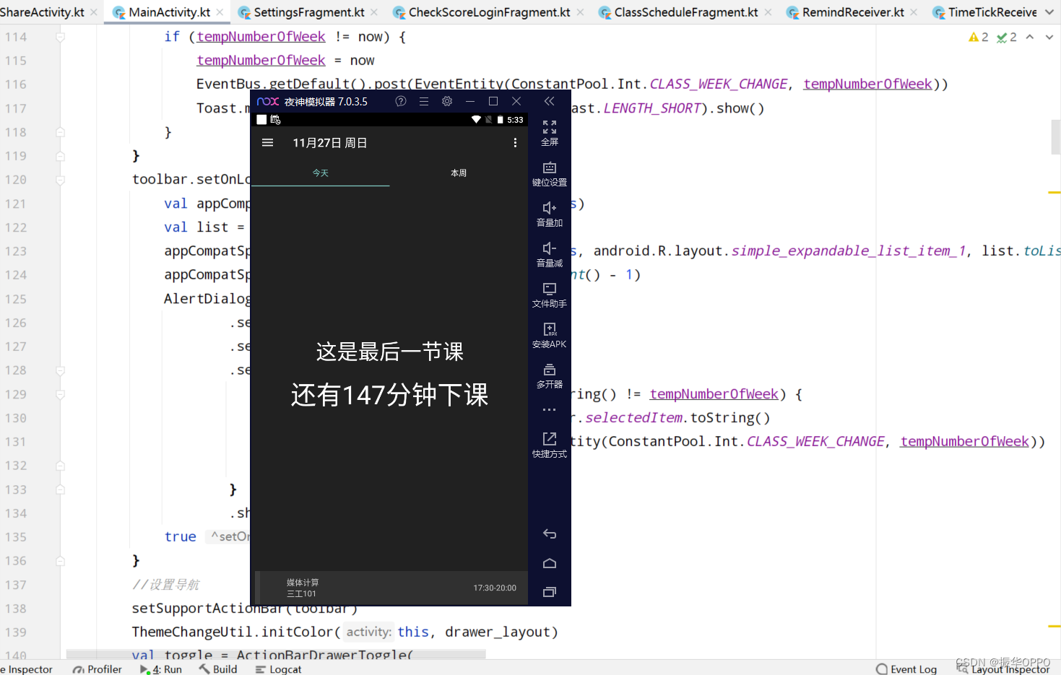Screen dimensions: 1061x675
Task: Collapse code fold at line 114
Action: point(61,37)
